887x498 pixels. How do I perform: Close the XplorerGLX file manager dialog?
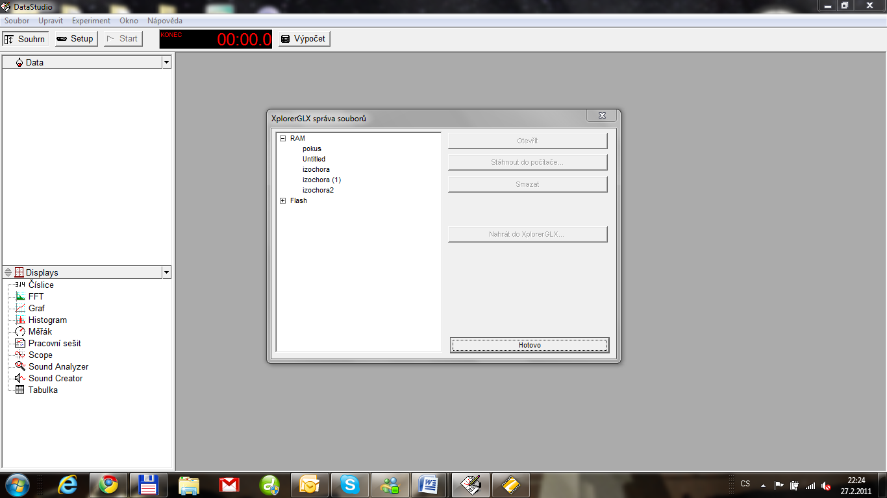tap(601, 115)
